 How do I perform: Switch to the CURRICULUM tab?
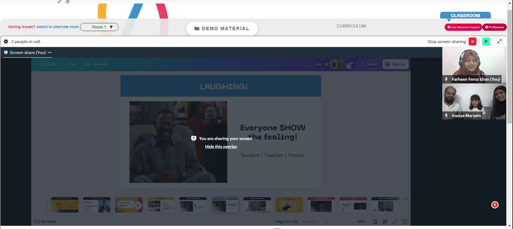tap(351, 26)
